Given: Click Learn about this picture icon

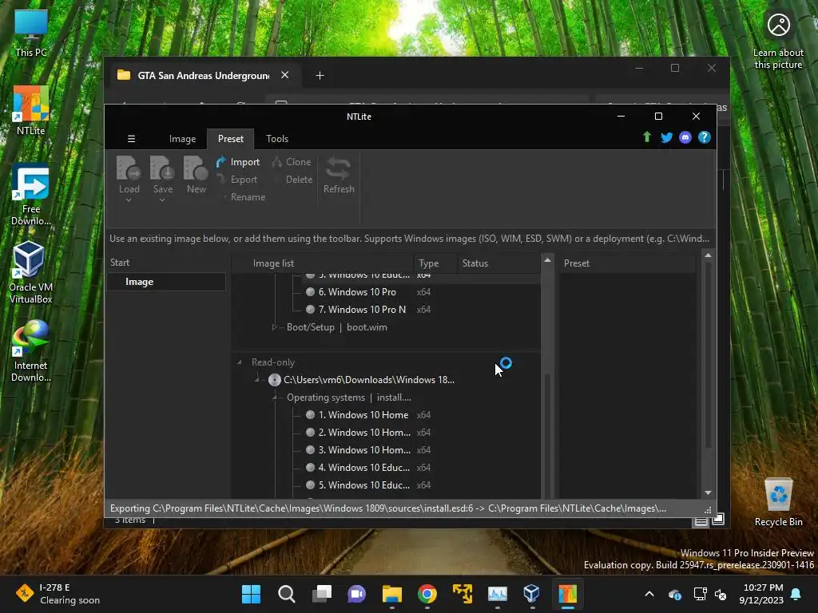Looking at the screenshot, I should tap(778, 41).
